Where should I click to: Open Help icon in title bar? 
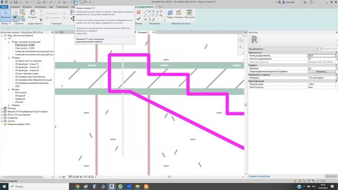[x=311, y=2]
